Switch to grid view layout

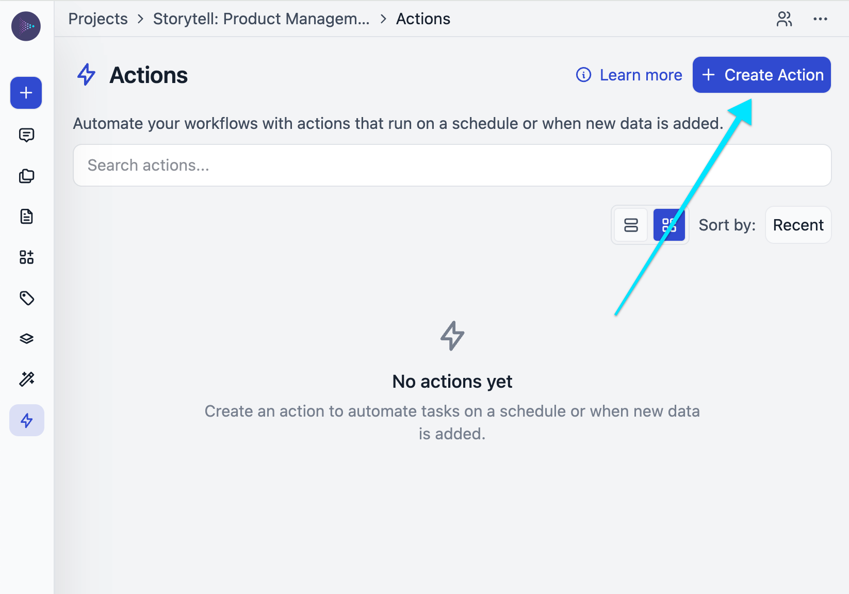tap(669, 225)
